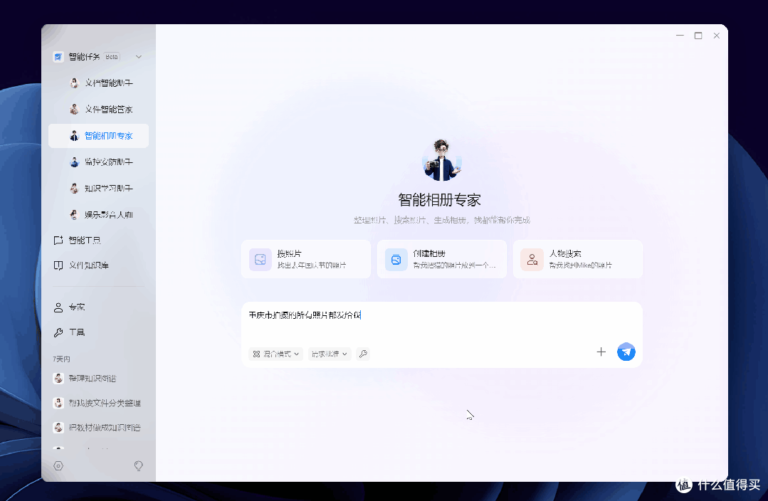
Task: Click the 人物搜索 card person icon
Action: [x=532, y=260]
